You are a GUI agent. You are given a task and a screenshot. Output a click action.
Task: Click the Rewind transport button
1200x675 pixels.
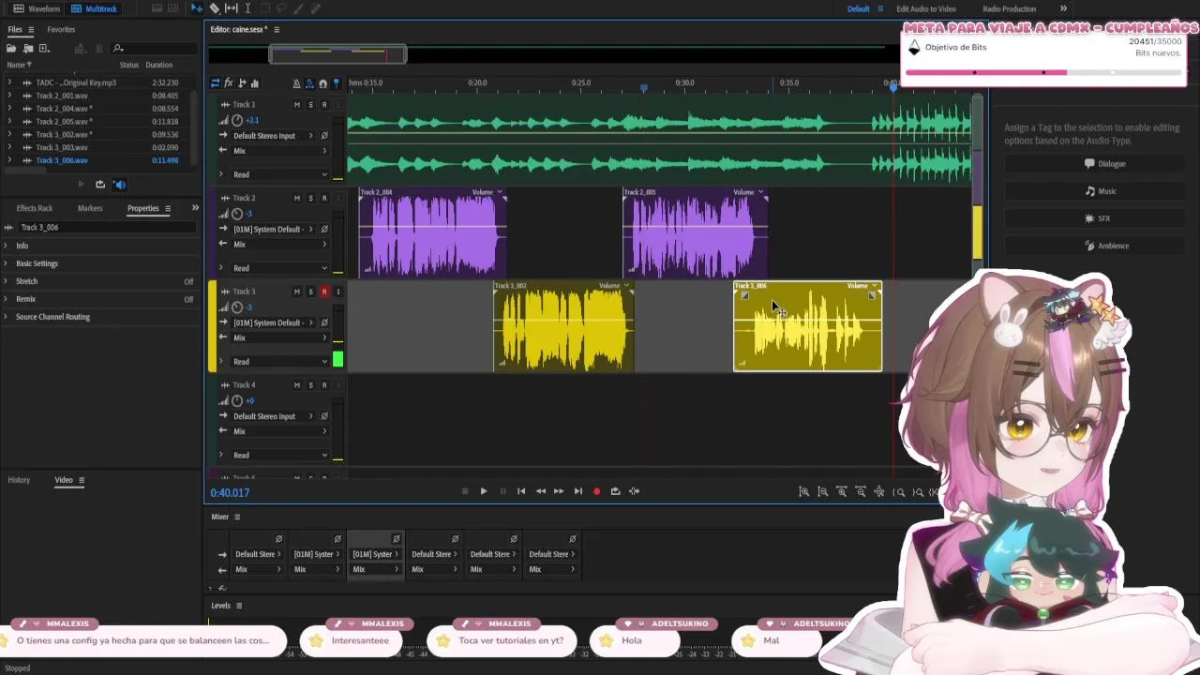540,491
